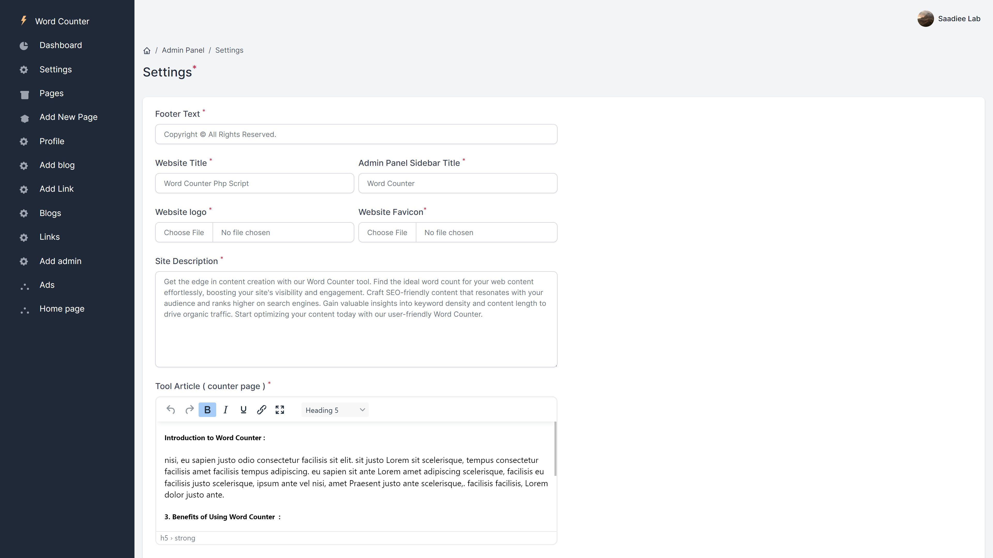Open editor fullscreen mode icon

click(280, 410)
